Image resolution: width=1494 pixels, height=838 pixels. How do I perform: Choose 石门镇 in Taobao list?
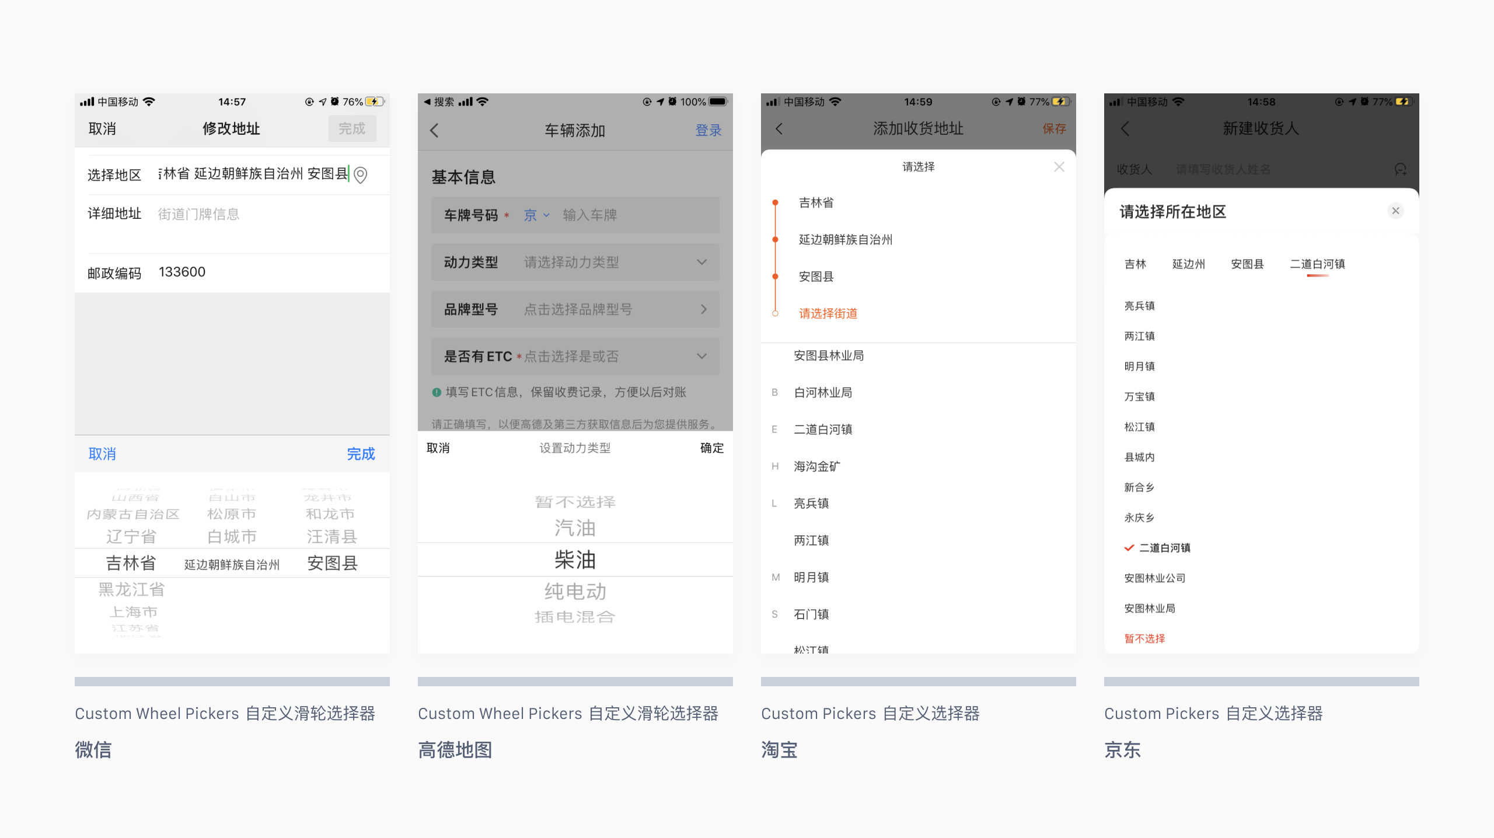coord(811,614)
